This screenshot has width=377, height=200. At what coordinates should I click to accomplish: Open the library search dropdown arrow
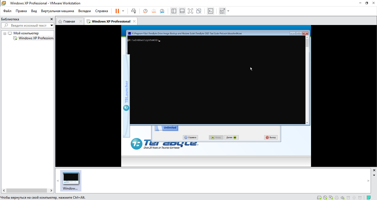[x=52, y=25]
